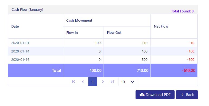Image resolution: width=209 pixels, height=106 pixels.
Task: Select the 2020-01-14 row
Action: pyautogui.click(x=103, y=51)
